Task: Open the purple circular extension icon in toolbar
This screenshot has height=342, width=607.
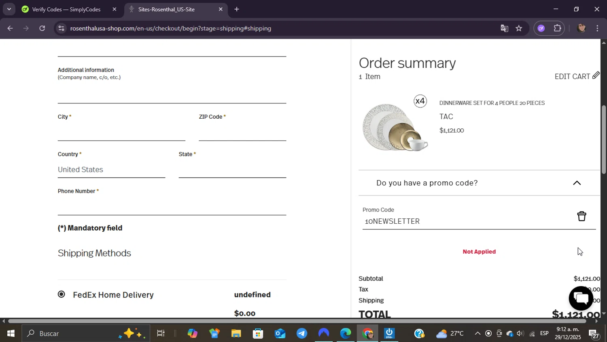Action: point(541,28)
